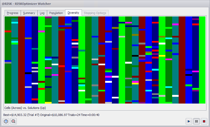The image size is (210, 127).
Task: Click the rightmost bright green chart column
Action: click(x=202, y=59)
